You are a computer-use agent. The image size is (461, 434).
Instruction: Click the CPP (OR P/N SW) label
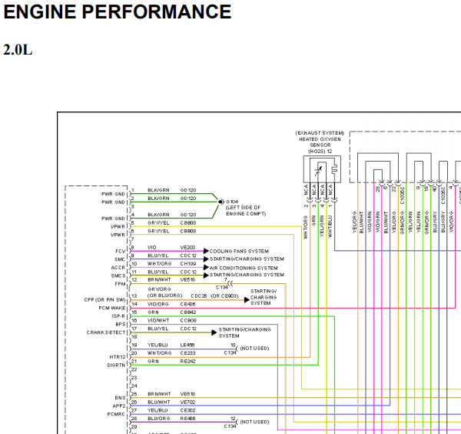104,300
